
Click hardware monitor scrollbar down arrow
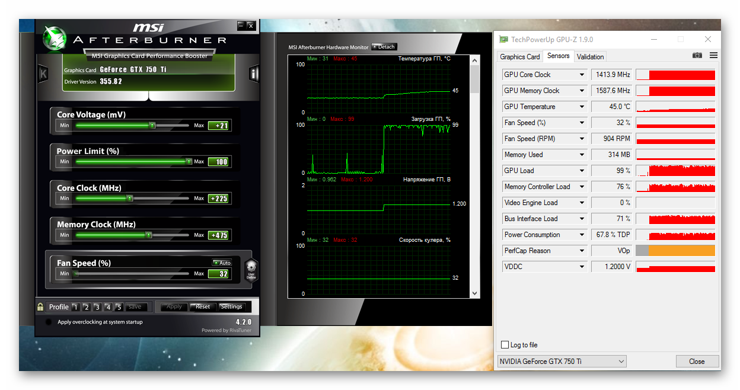(x=474, y=293)
